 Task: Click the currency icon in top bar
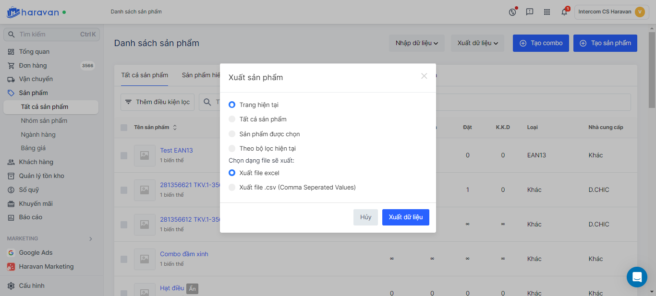512,12
